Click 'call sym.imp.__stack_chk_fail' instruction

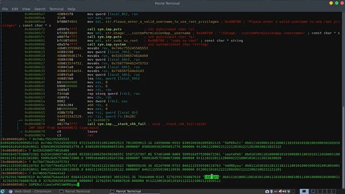click(116, 124)
